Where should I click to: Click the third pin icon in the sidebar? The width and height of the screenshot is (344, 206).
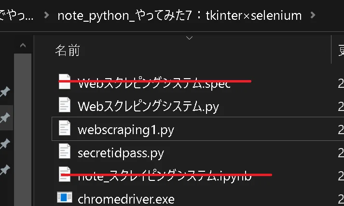[5, 144]
